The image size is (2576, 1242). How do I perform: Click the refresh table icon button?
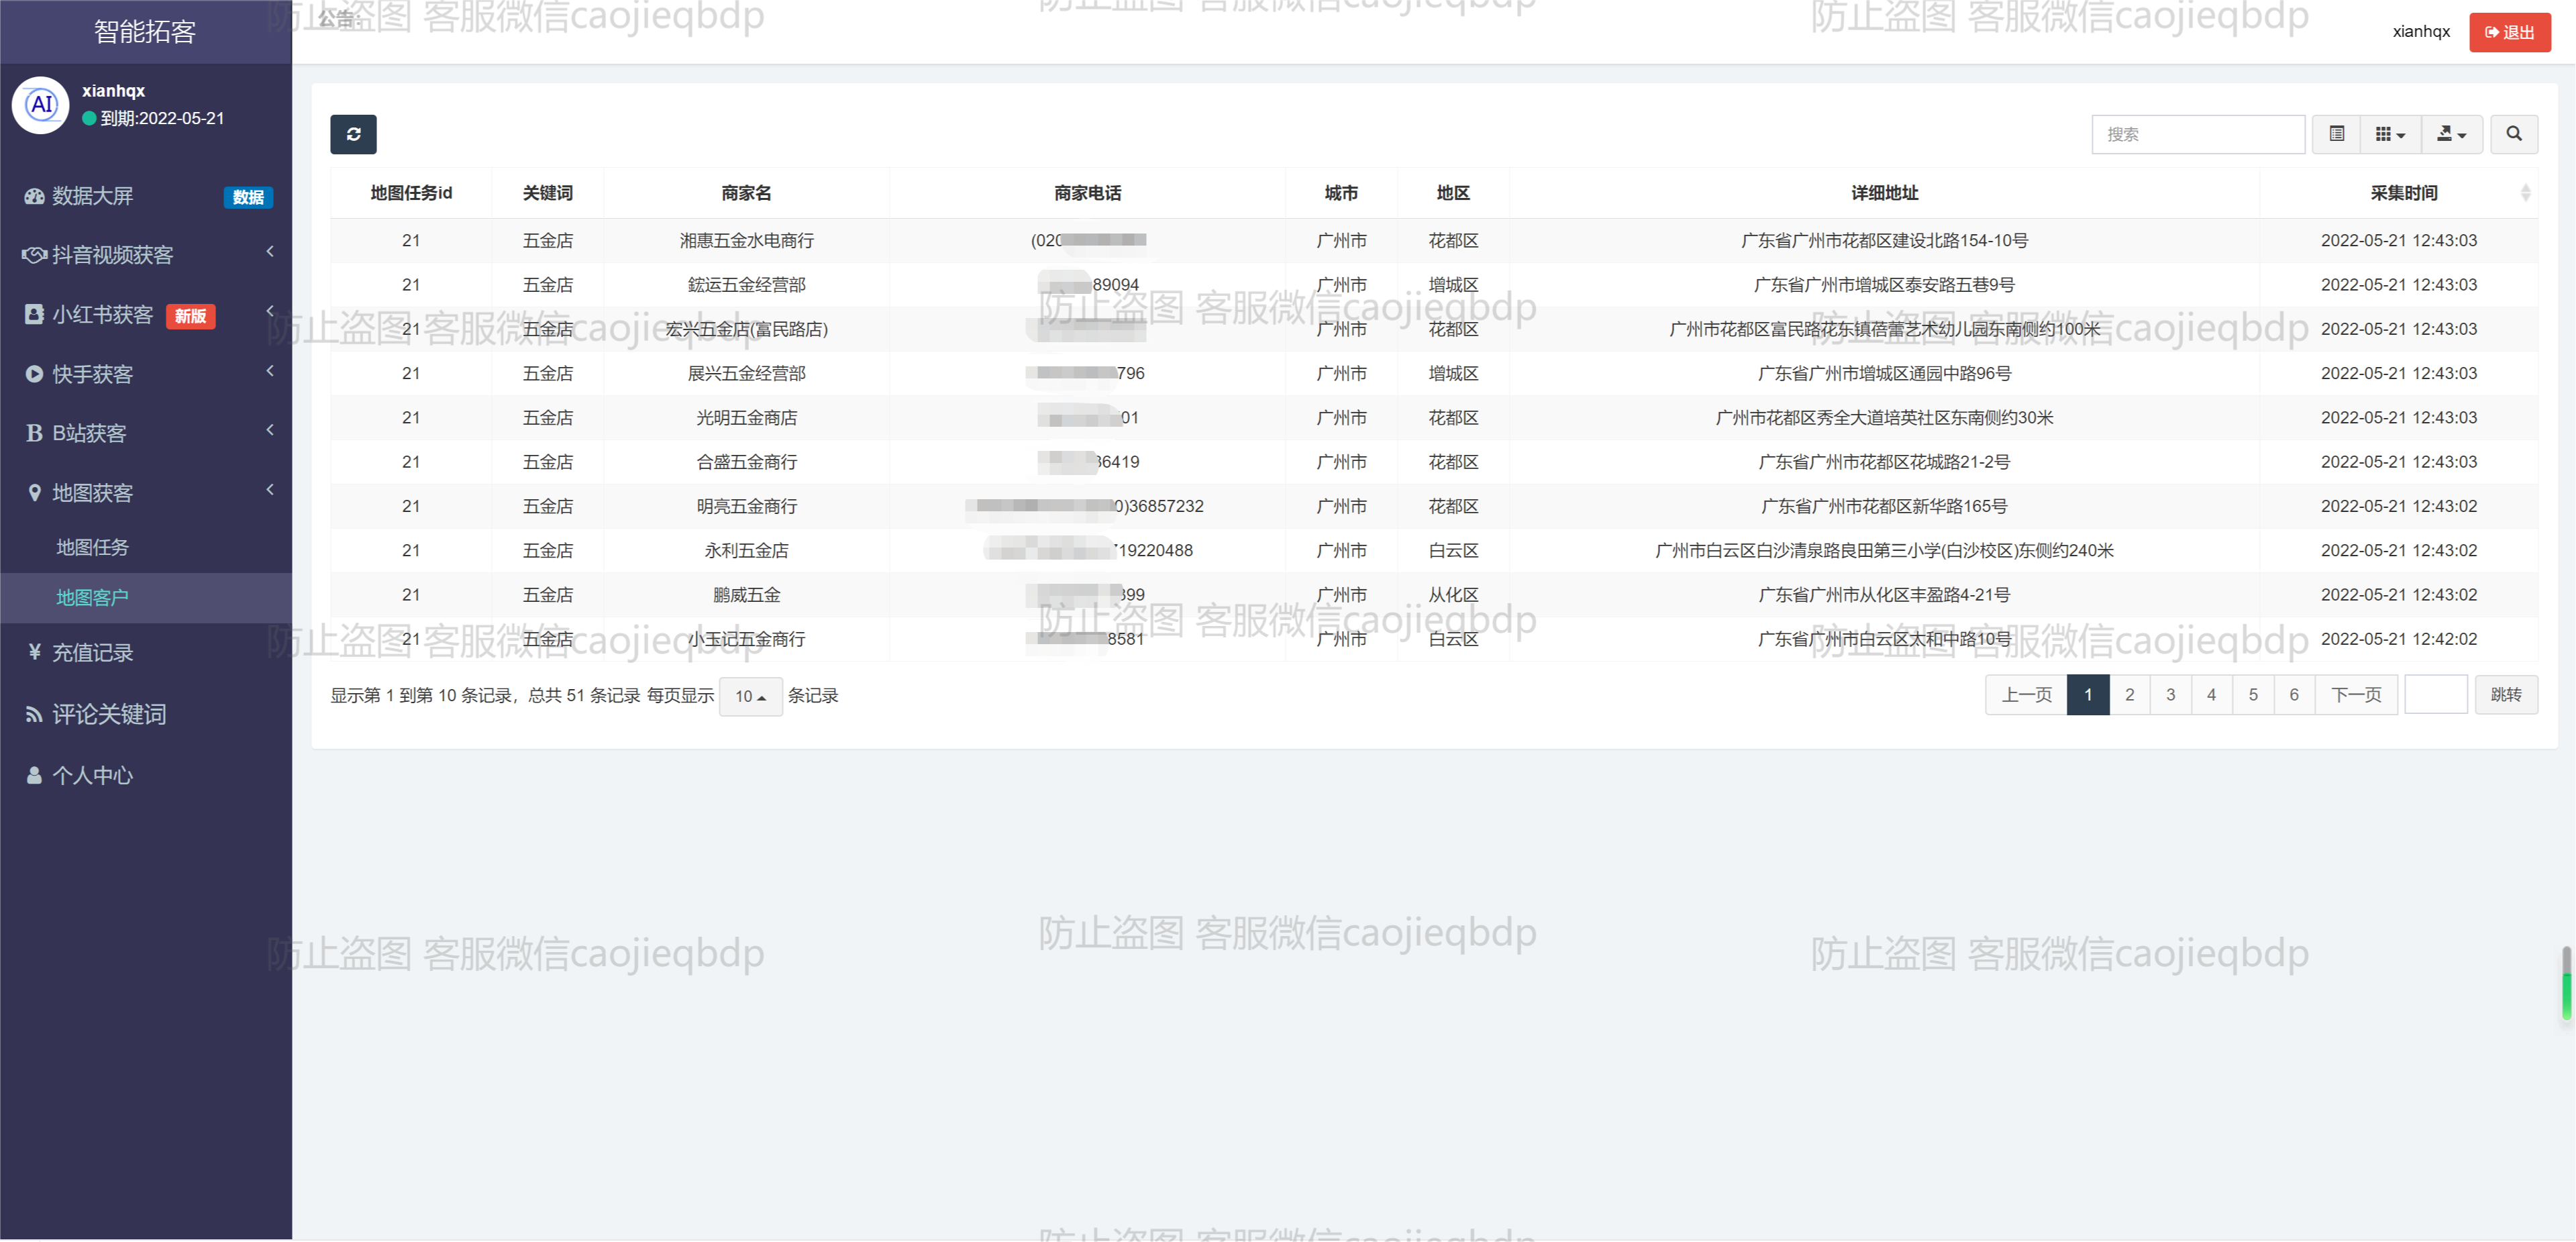[x=353, y=134]
